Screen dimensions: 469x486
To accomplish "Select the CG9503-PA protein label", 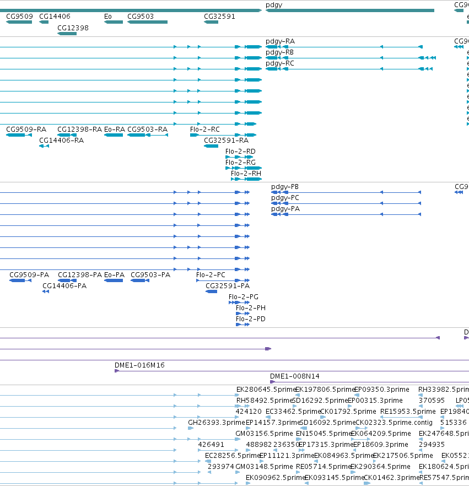I will 150,275.
